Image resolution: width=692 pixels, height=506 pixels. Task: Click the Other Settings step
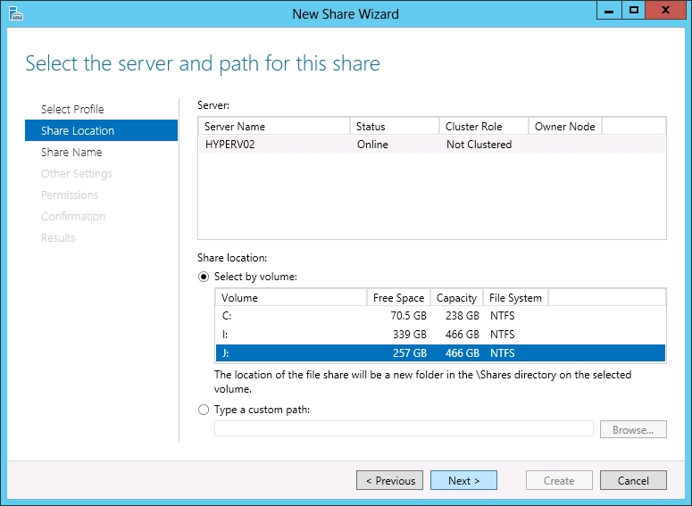(x=77, y=173)
